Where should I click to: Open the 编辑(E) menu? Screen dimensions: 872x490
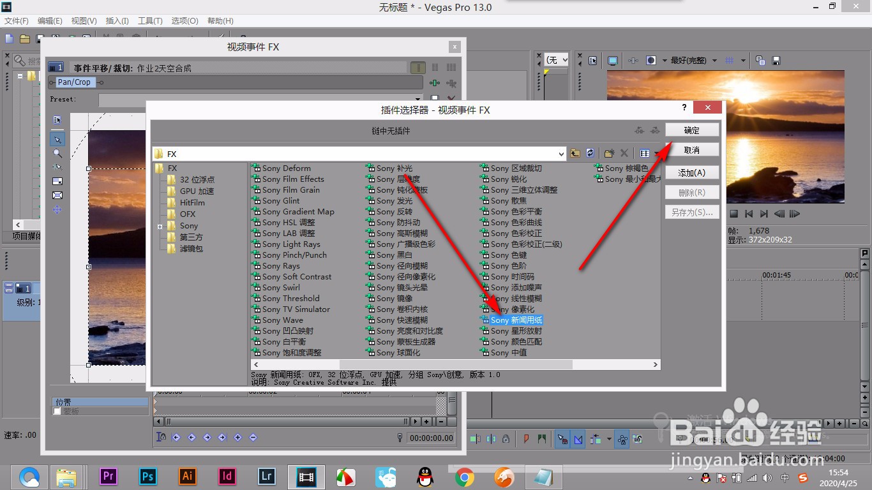click(x=50, y=21)
